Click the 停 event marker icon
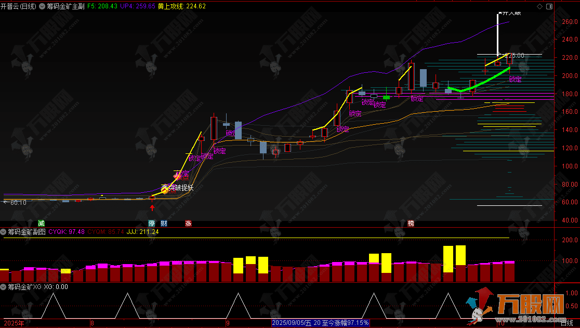Screen dimensions: 580x328 [x=151, y=224]
